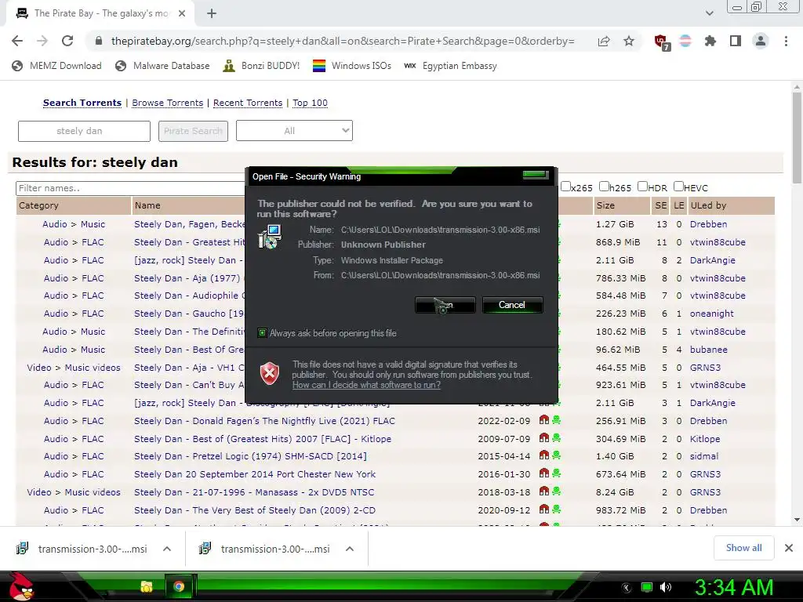Toggle Always ask before opening this file

click(x=262, y=332)
